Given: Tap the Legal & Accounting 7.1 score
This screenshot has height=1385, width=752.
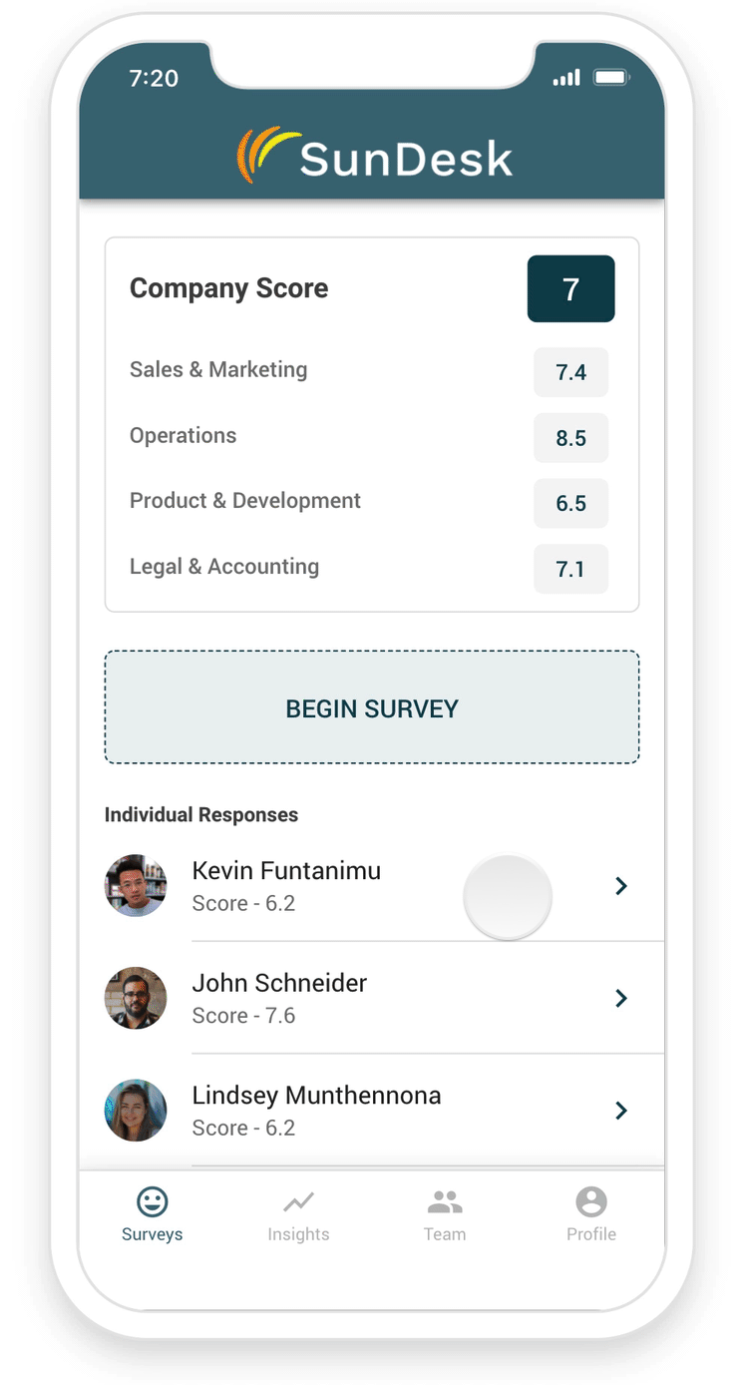Looking at the screenshot, I should coord(570,569).
